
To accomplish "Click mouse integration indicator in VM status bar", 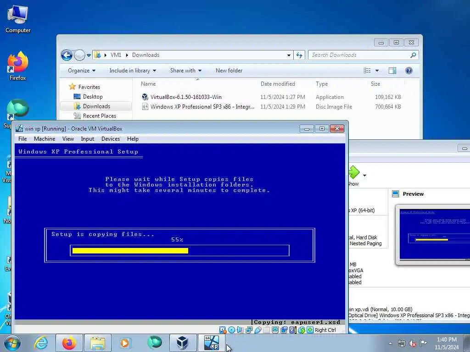I will point(302,330).
